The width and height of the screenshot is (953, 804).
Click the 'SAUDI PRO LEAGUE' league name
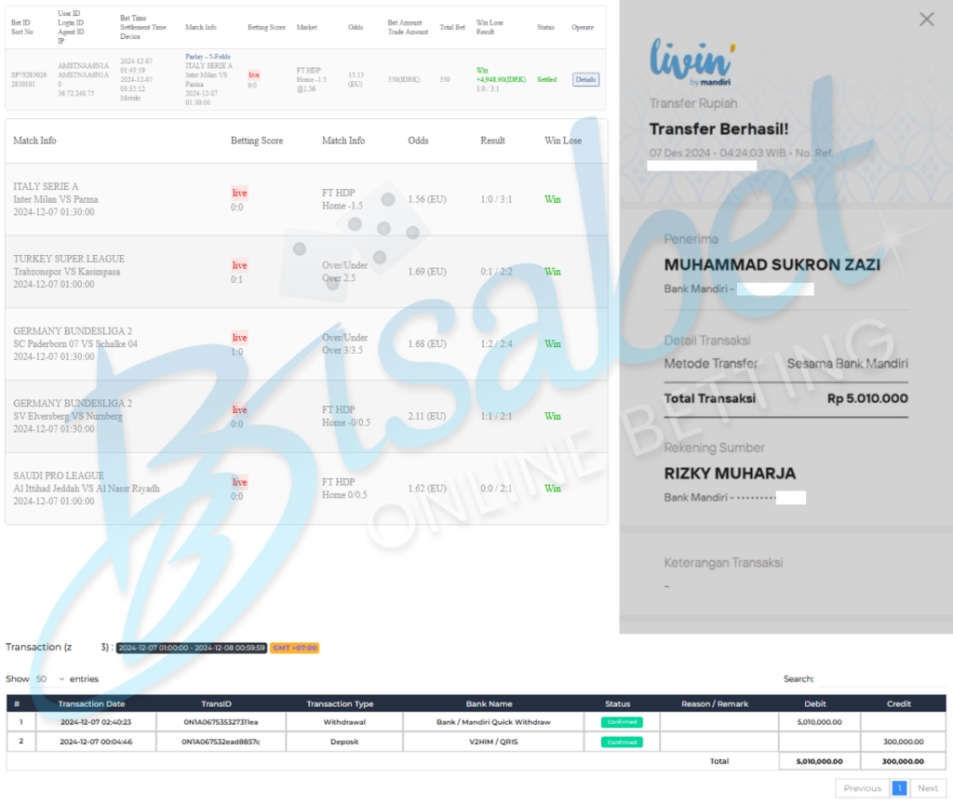click(59, 476)
